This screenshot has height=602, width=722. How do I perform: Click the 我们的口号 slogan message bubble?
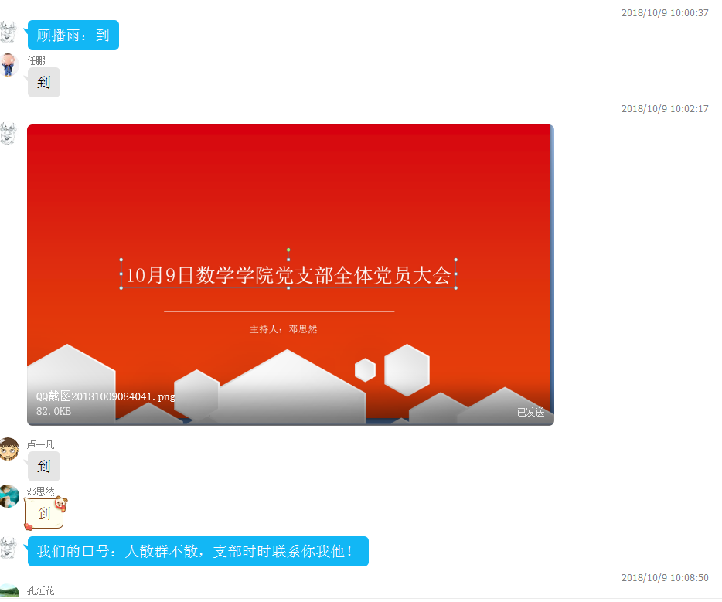click(198, 552)
